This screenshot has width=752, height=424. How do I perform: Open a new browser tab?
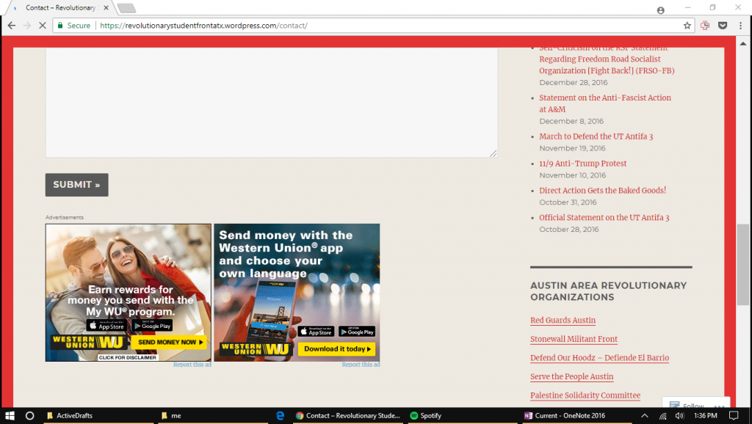pyautogui.click(x=126, y=9)
